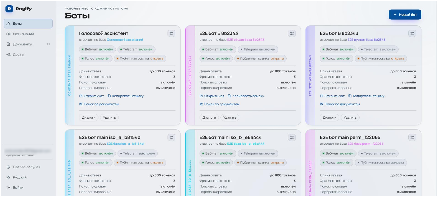This screenshot has height=197, width=438.
Task: Click the Ragify logo icon
Action: click(9, 9)
